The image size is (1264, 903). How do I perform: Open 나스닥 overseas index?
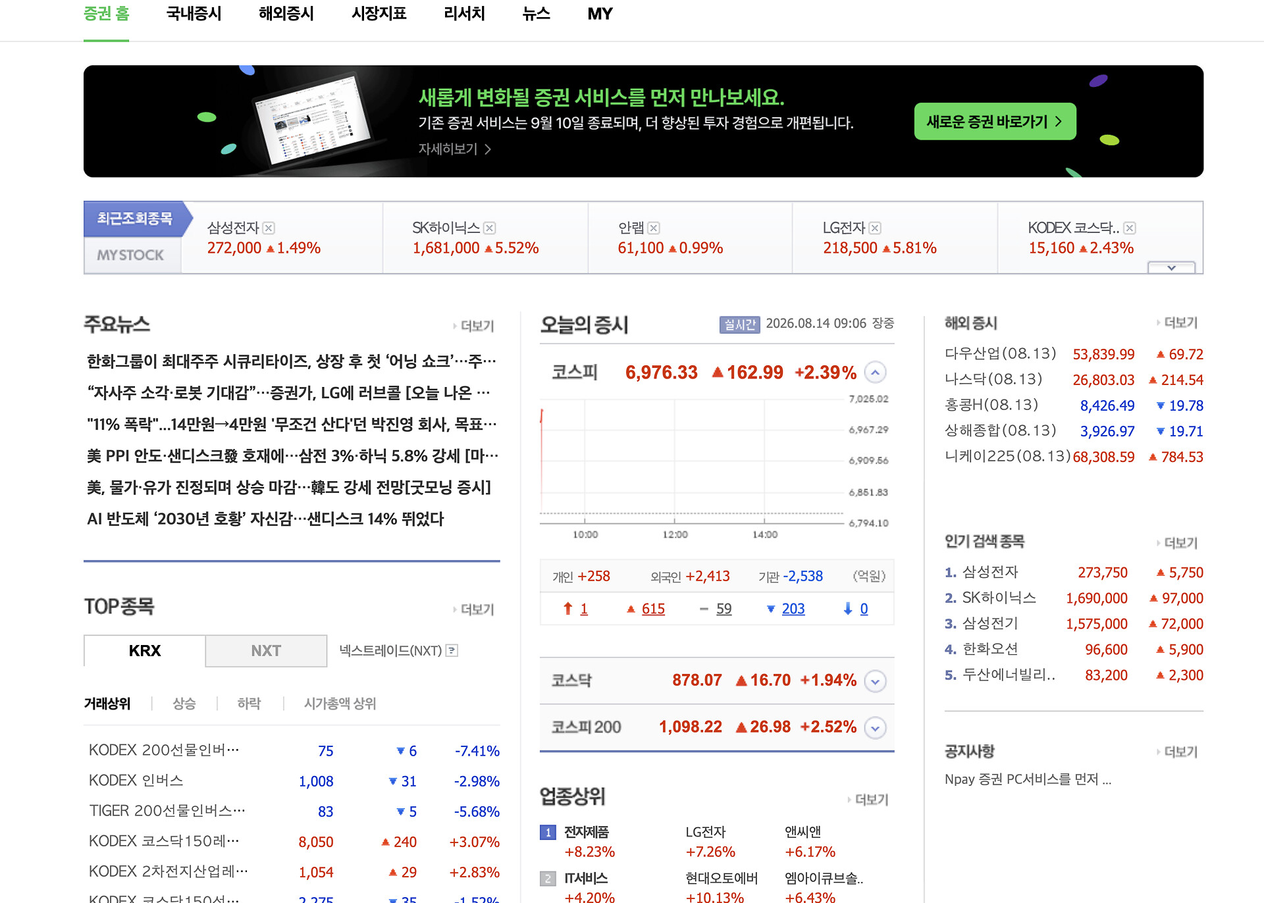click(993, 380)
